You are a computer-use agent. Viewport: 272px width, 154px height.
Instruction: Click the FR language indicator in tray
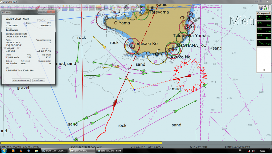[x=240, y=151]
